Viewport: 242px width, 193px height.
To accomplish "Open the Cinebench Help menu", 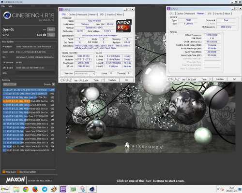I will coord(10,6).
